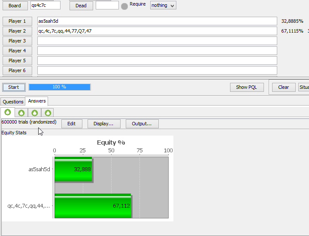The height and width of the screenshot is (236, 309).
Task: Click the 600000 trials (randomized) text
Action: coord(29,122)
